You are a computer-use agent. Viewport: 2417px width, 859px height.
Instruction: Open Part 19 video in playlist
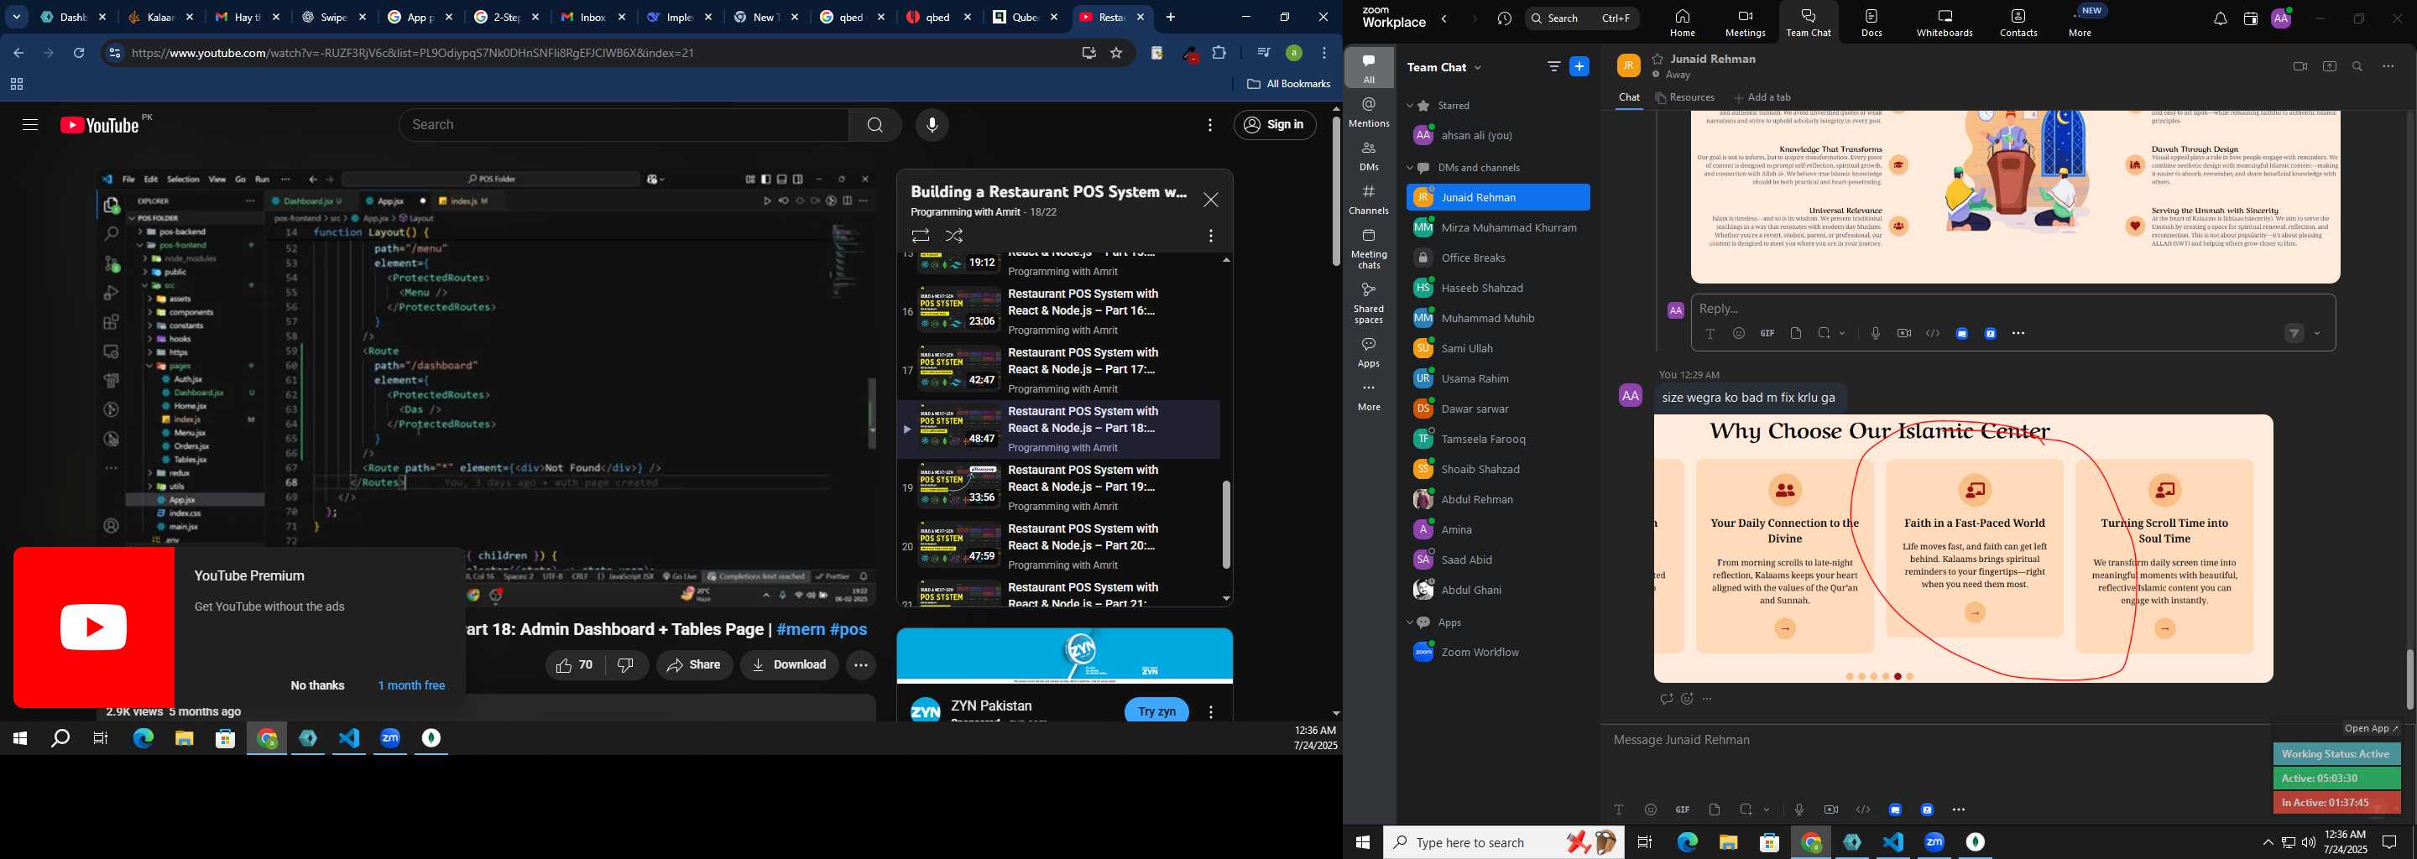1057,487
